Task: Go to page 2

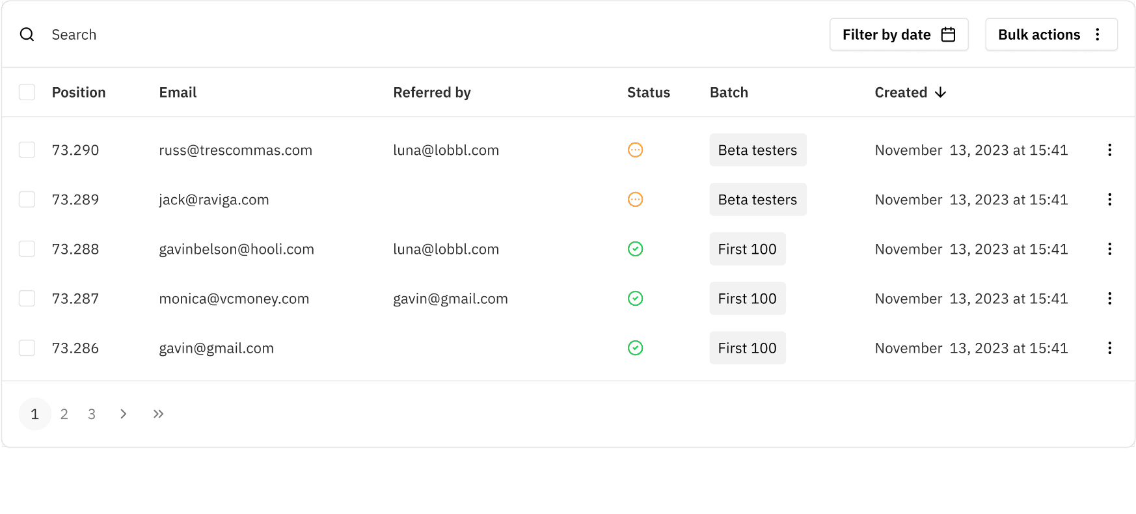Action: [x=64, y=414]
